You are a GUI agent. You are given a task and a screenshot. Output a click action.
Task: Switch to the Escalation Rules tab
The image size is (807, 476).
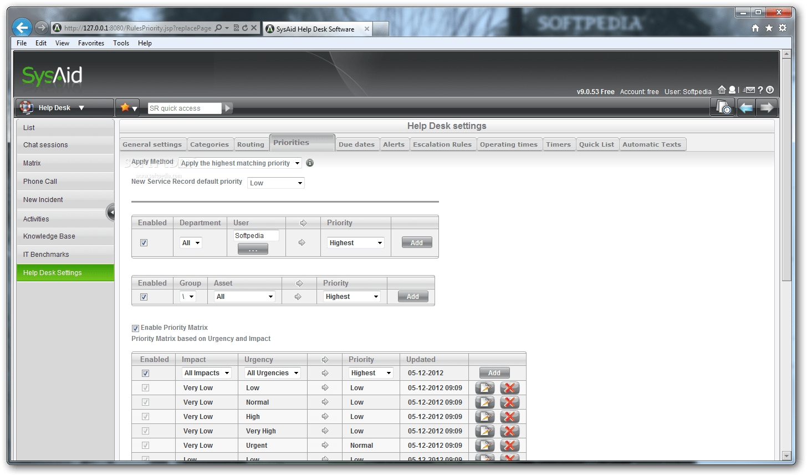[x=442, y=144]
